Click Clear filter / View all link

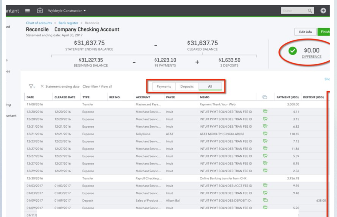[x=97, y=87]
